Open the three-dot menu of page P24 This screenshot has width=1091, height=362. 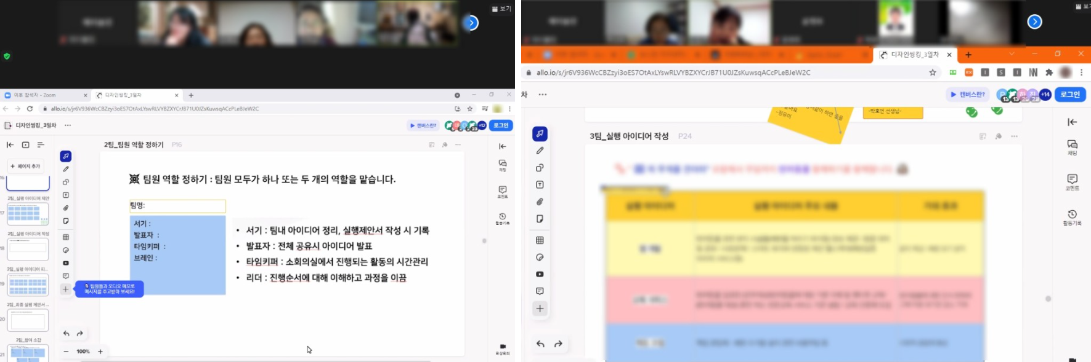(1015, 136)
